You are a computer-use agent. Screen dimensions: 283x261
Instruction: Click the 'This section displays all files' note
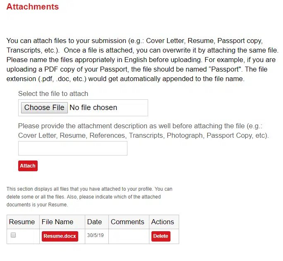point(89,197)
